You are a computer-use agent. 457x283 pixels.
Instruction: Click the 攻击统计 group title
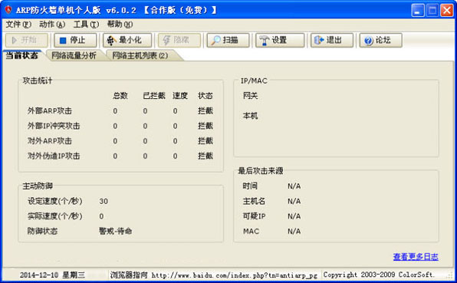[x=38, y=81]
